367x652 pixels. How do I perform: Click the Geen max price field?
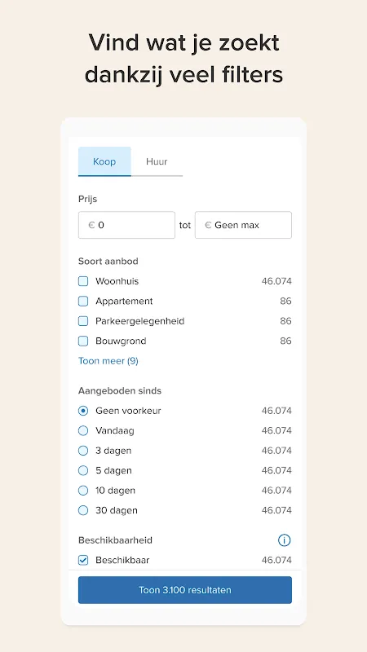243,225
